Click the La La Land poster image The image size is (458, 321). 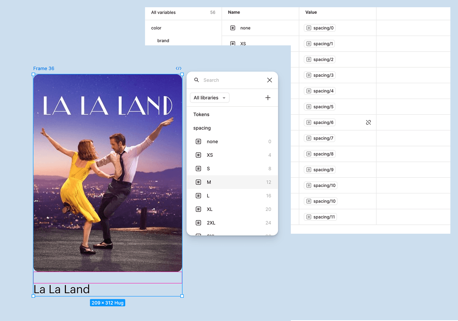point(108,173)
